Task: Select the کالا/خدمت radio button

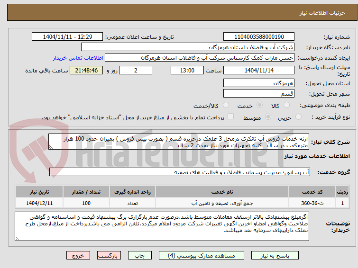Action: 226,105
